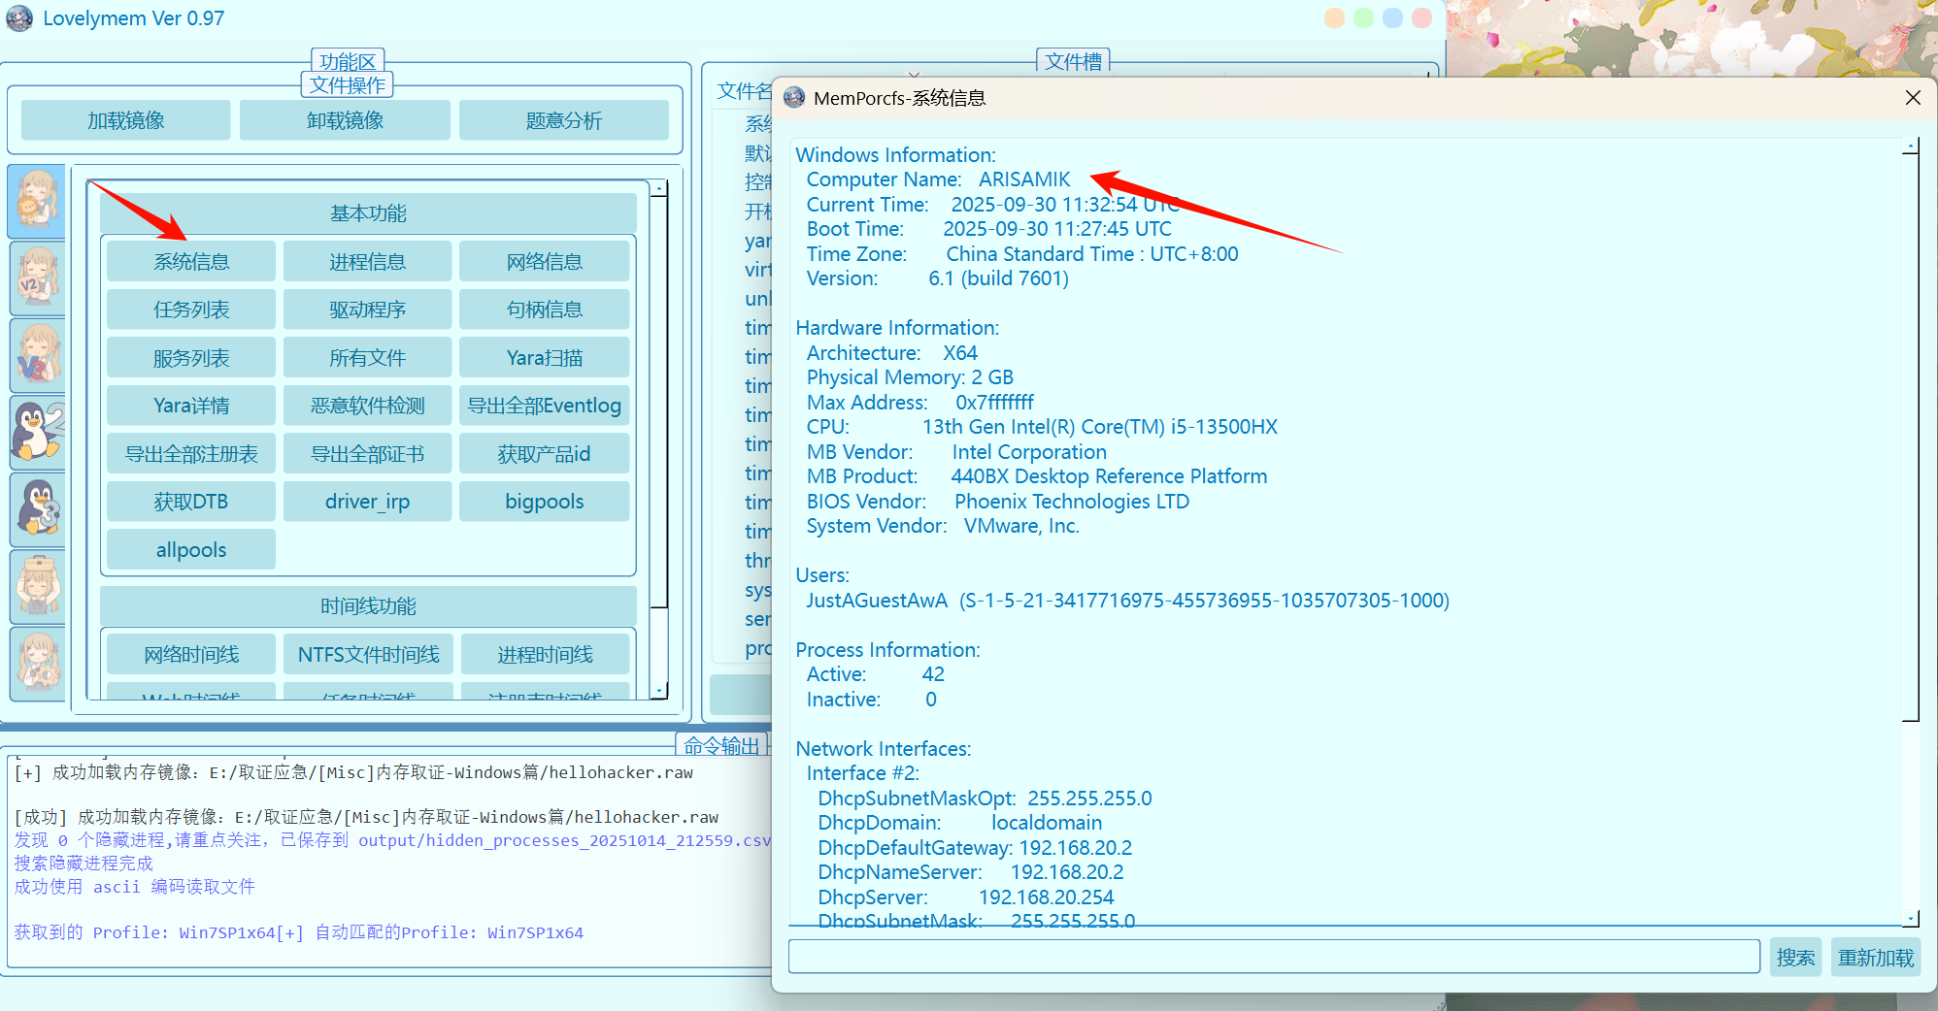The height and width of the screenshot is (1011, 1938).
Task: Select the girl-with-lion sidebar icon
Action: coord(37,201)
